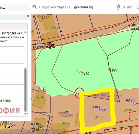Click parcel label 1345

coord(70,115)
